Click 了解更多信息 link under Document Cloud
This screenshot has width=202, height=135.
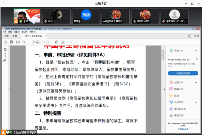tap(183, 129)
